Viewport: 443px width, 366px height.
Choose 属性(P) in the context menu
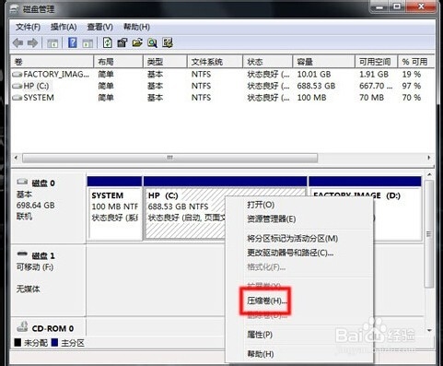260,335
